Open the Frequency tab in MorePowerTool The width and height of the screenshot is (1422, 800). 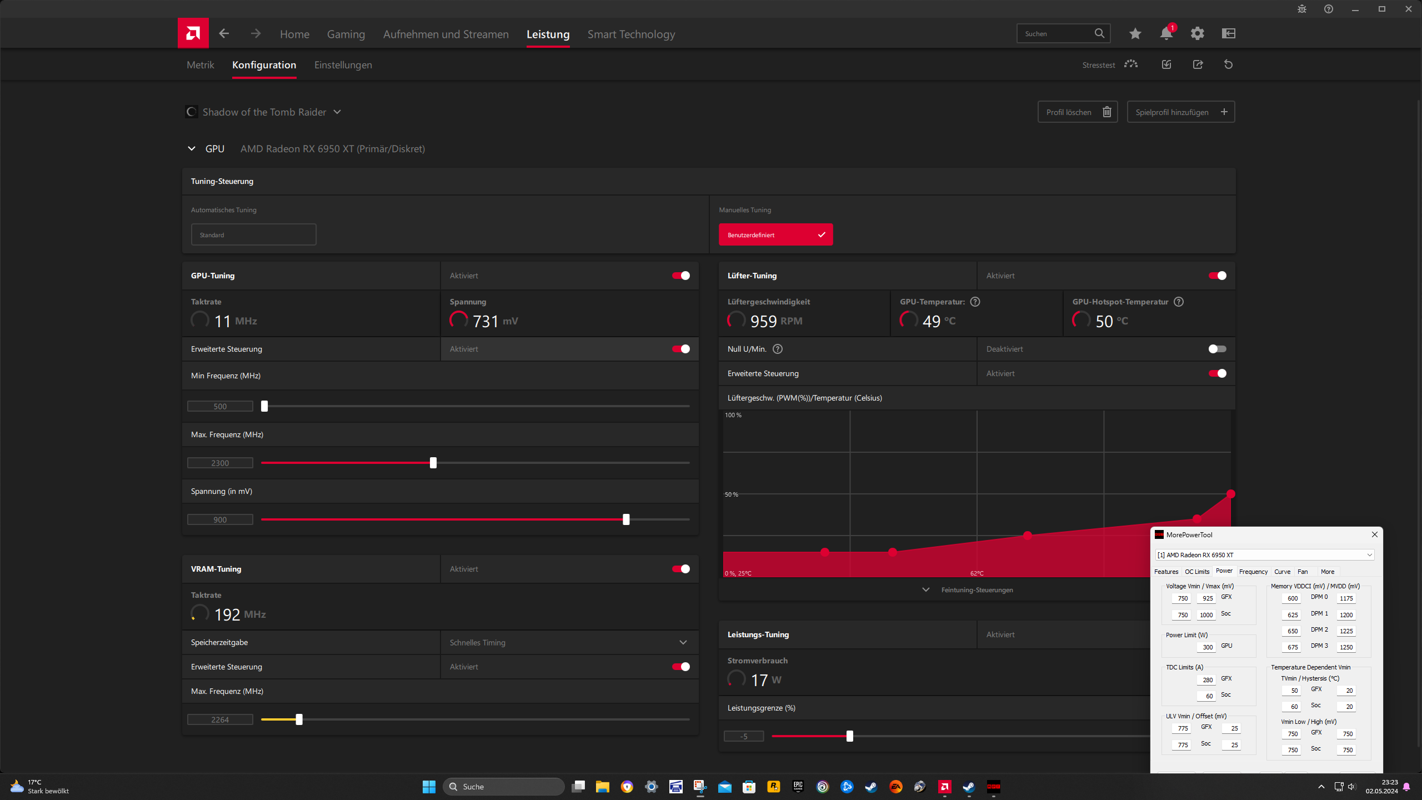pos(1253,572)
